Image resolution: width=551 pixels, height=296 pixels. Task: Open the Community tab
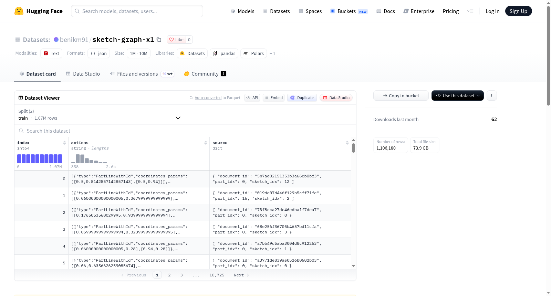205,74
